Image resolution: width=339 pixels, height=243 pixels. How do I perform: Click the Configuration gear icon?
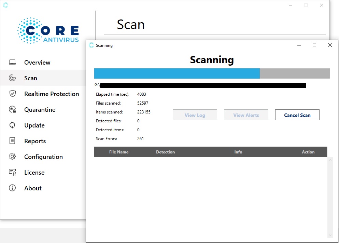[12, 157]
